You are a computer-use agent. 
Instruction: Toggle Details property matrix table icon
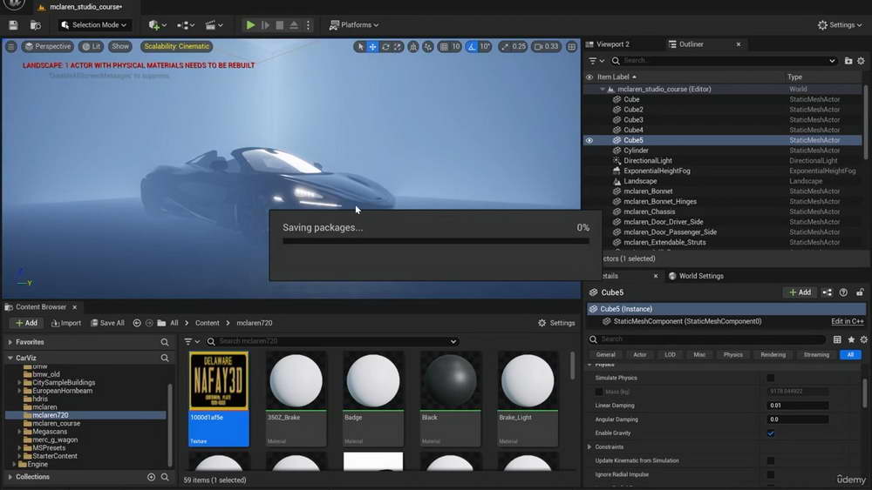837,339
